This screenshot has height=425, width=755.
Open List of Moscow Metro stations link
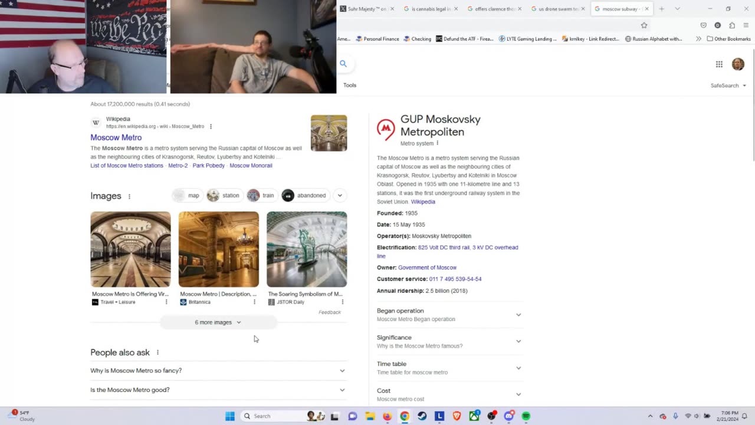[127, 166]
